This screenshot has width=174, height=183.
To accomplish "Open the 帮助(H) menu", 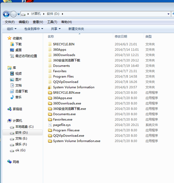I will pyautogui.click(x=67, y=22).
